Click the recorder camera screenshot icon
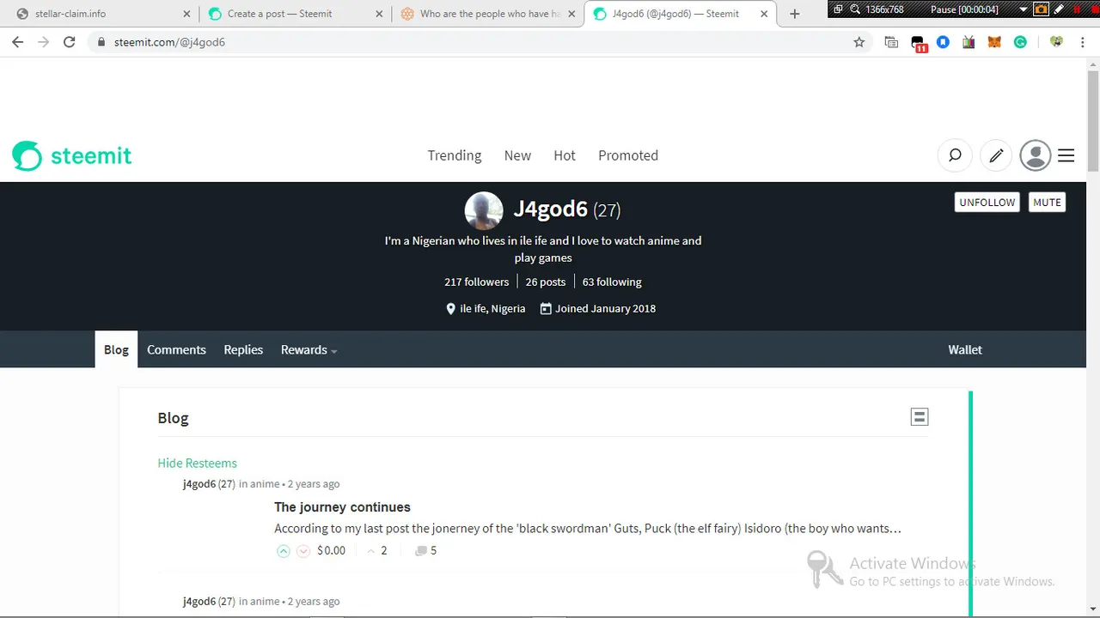 point(1041,9)
